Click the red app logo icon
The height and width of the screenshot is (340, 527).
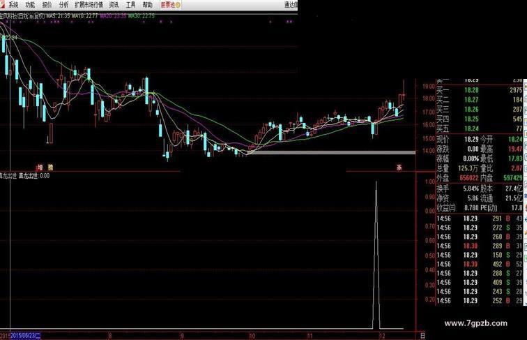coord(3,5)
